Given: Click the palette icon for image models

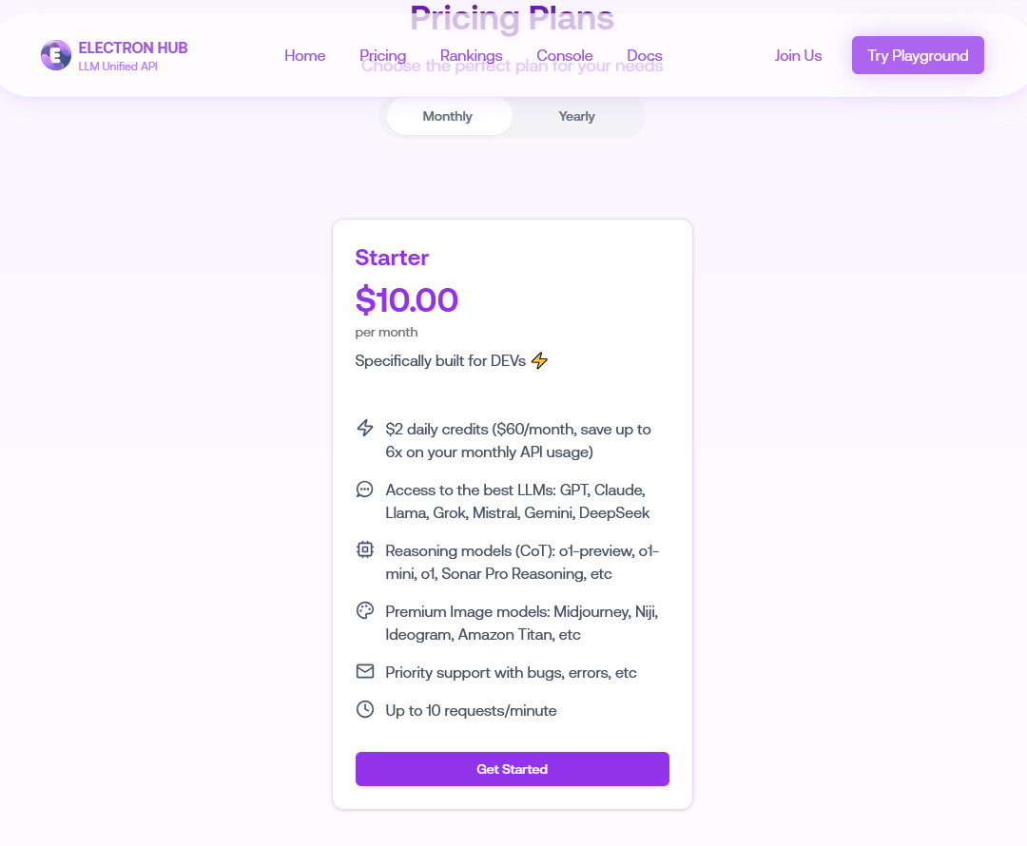Looking at the screenshot, I should point(365,611).
